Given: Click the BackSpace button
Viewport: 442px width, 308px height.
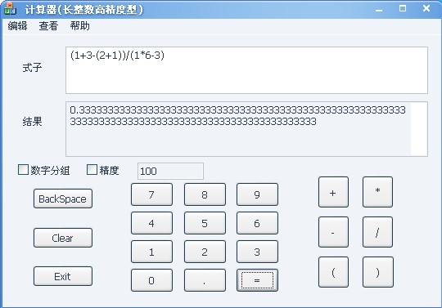Looking at the screenshot, I should point(63,199).
